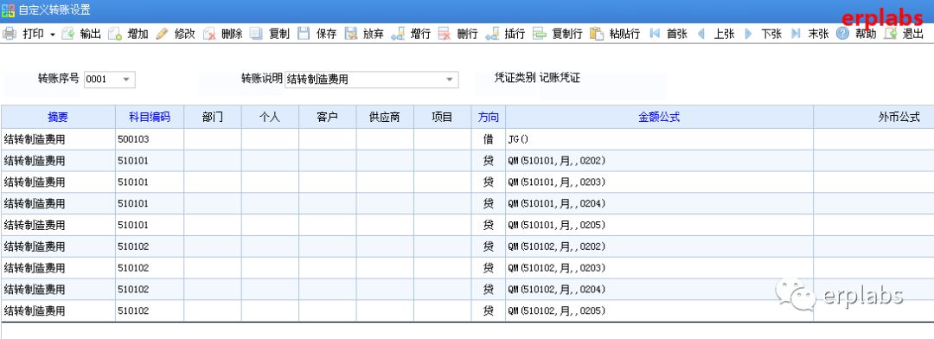Click the 个人 column header

[x=270, y=118]
